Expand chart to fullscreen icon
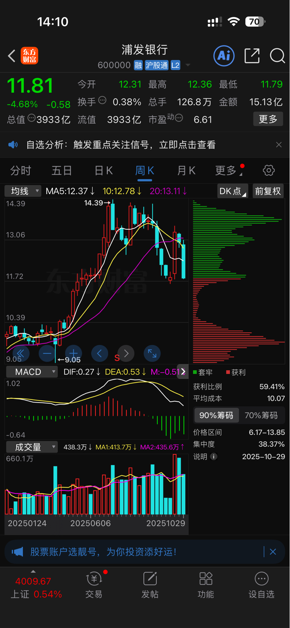 click(x=152, y=353)
